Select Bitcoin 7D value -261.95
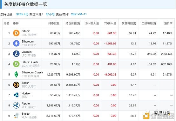Image resolution: width=176 pixels, height=121 pixels. tap(111, 33)
